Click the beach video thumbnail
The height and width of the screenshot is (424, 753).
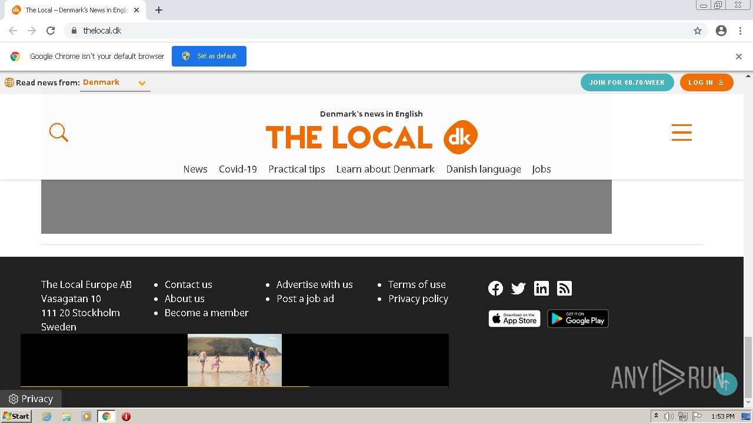(x=235, y=360)
